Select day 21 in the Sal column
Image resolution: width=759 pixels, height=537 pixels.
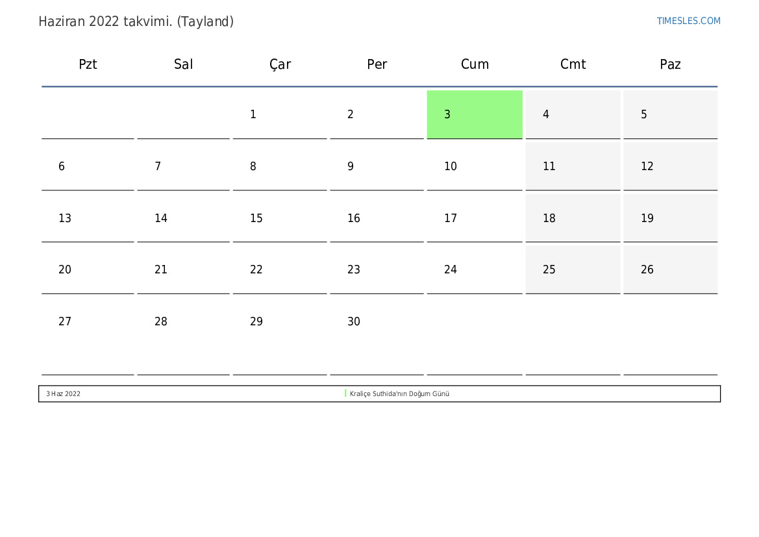tap(183, 269)
